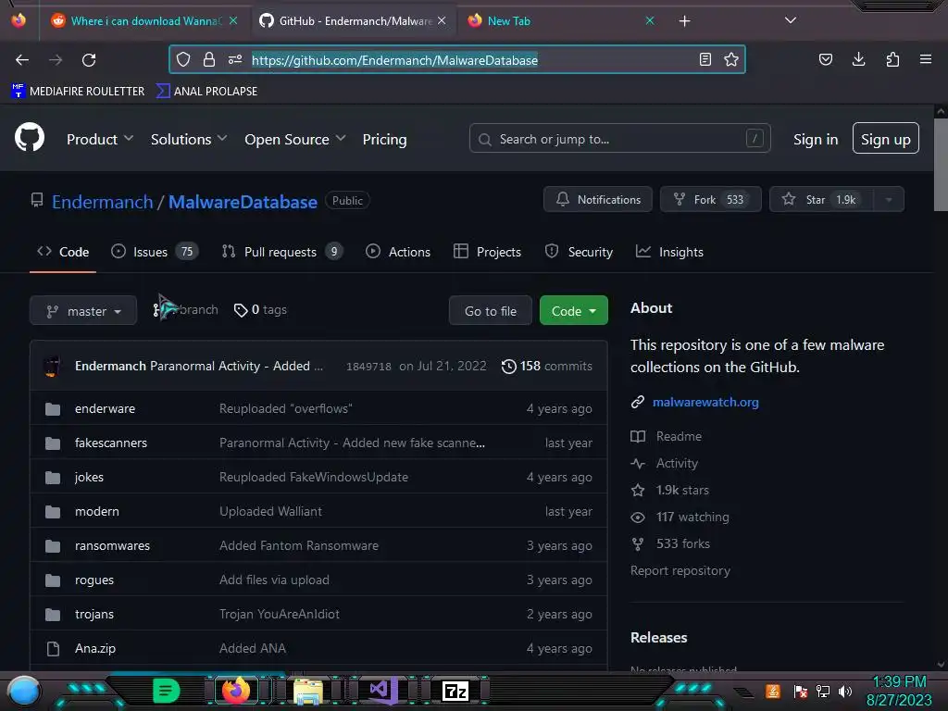Open the Ana.zip file
The width and height of the screenshot is (948, 711).
click(95, 648)
